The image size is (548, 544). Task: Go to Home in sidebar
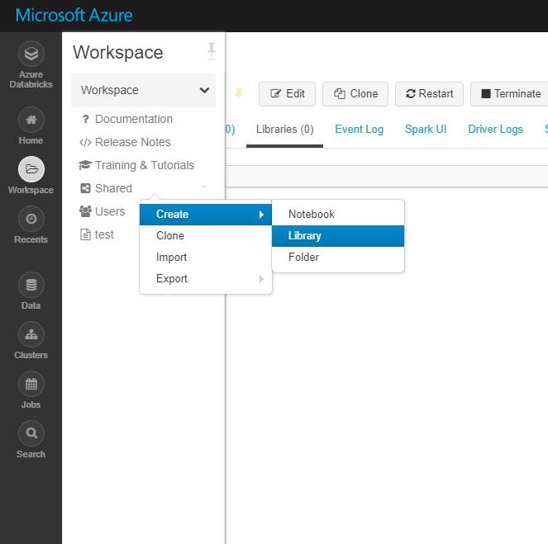point(31,126)
